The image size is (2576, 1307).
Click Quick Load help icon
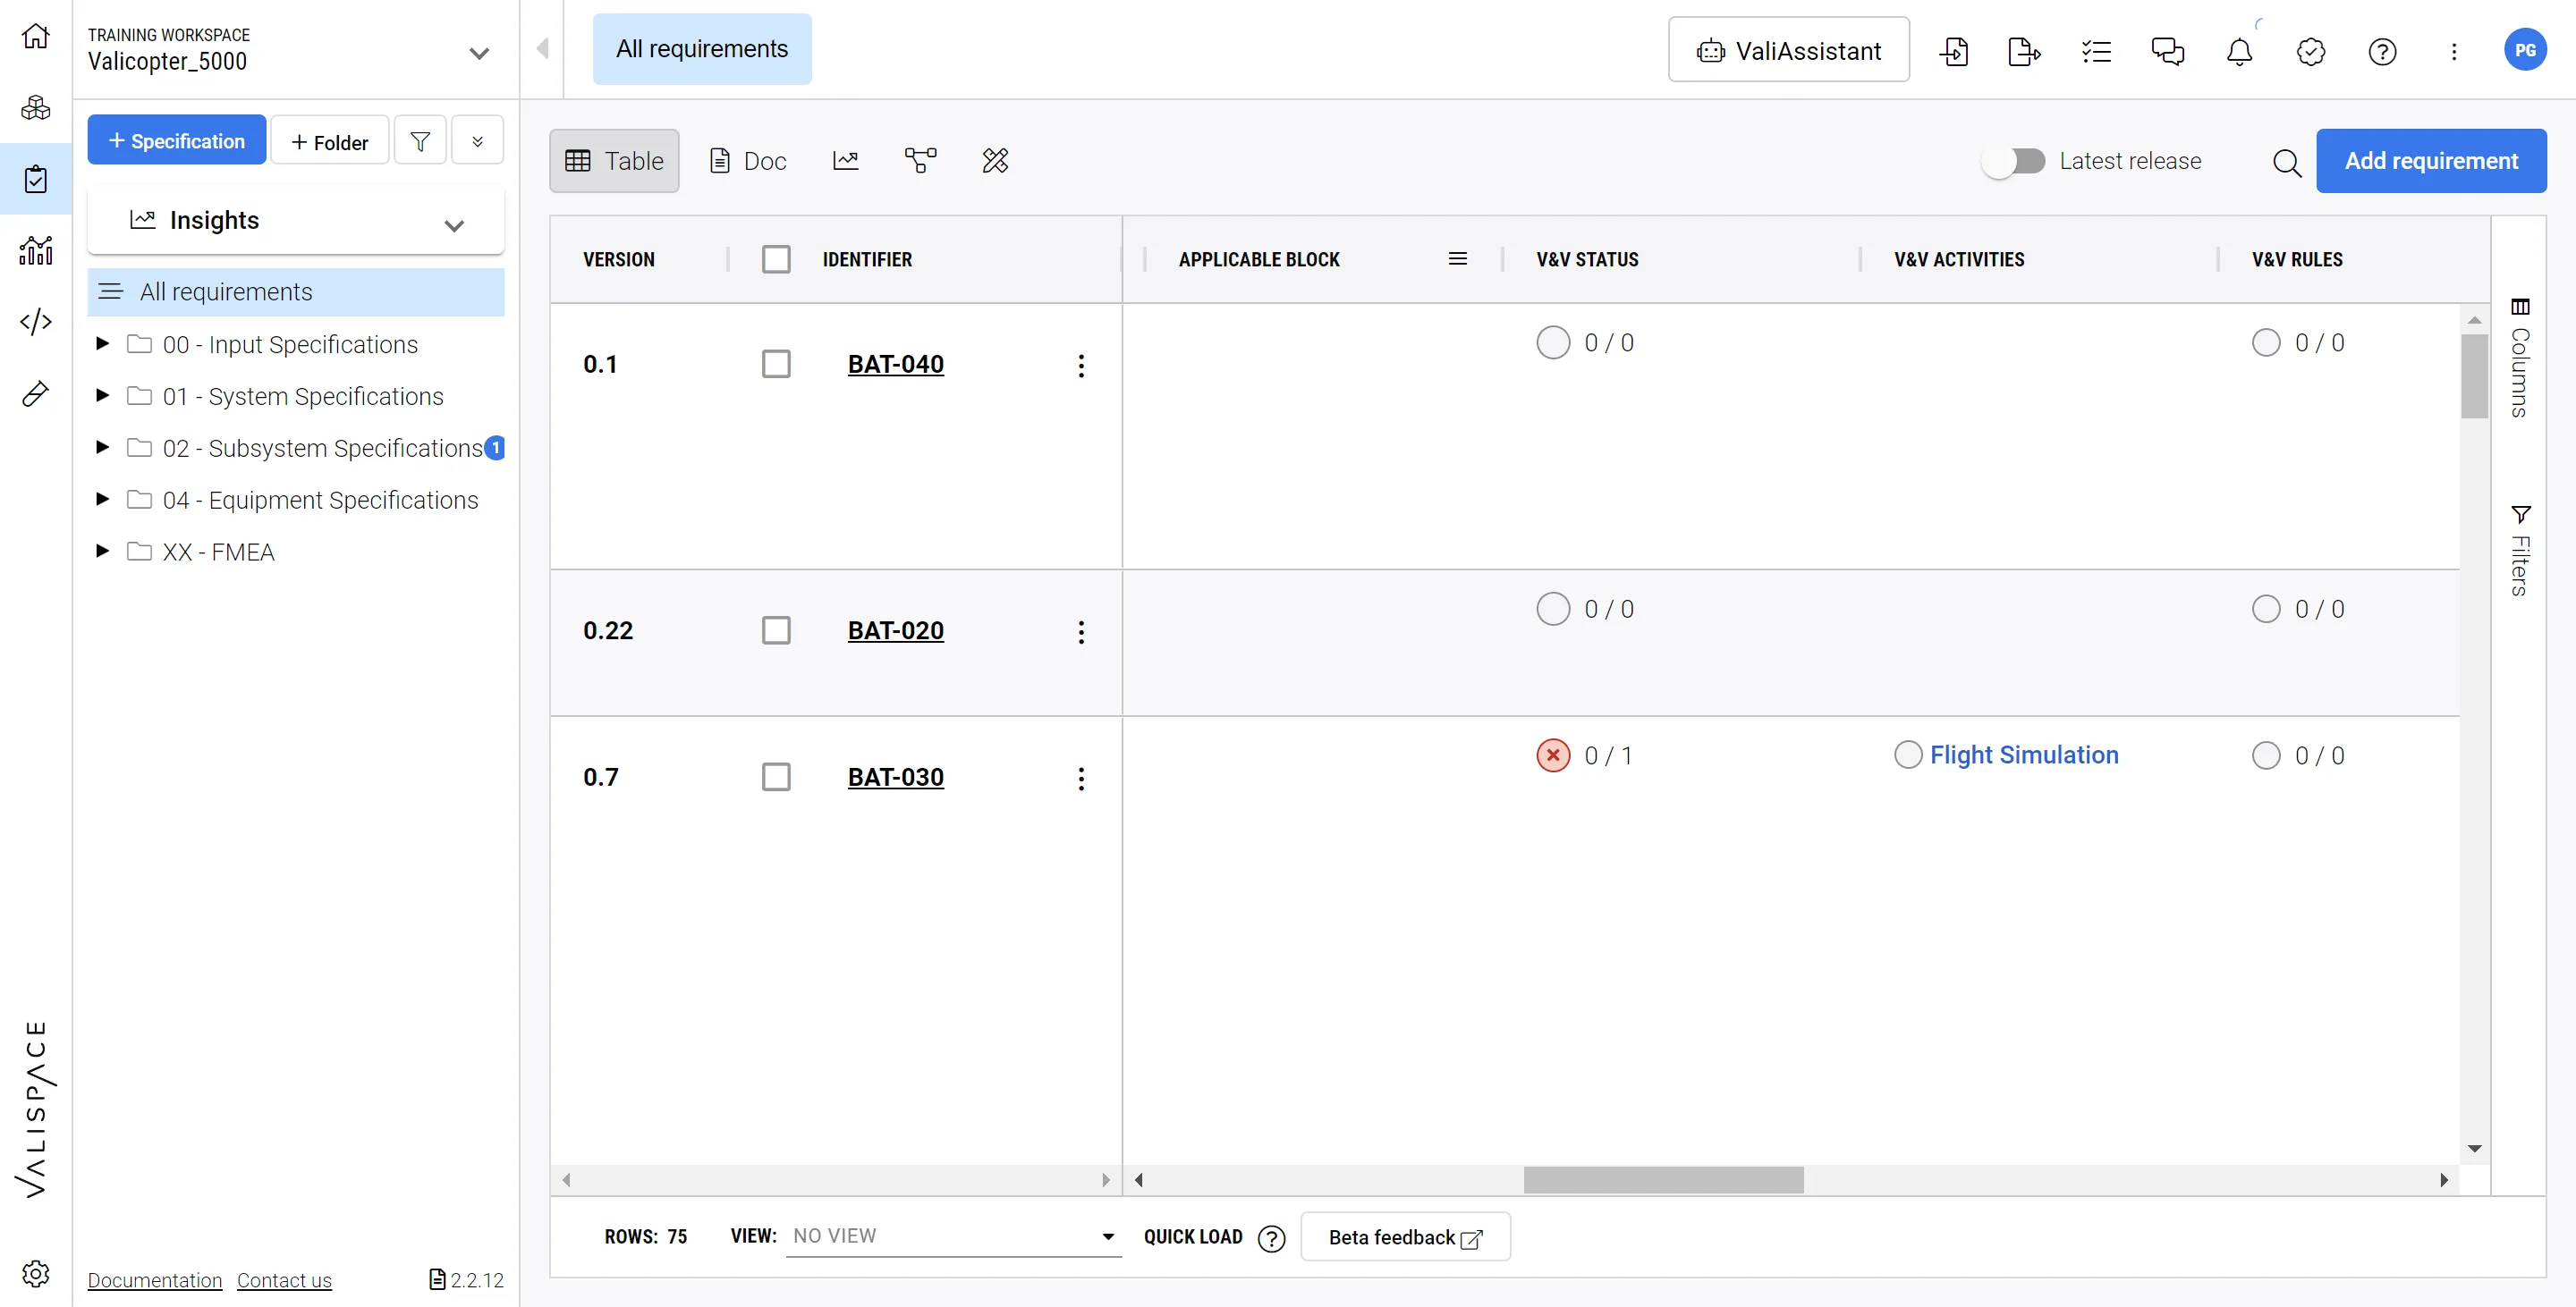click(1271, 1238)
